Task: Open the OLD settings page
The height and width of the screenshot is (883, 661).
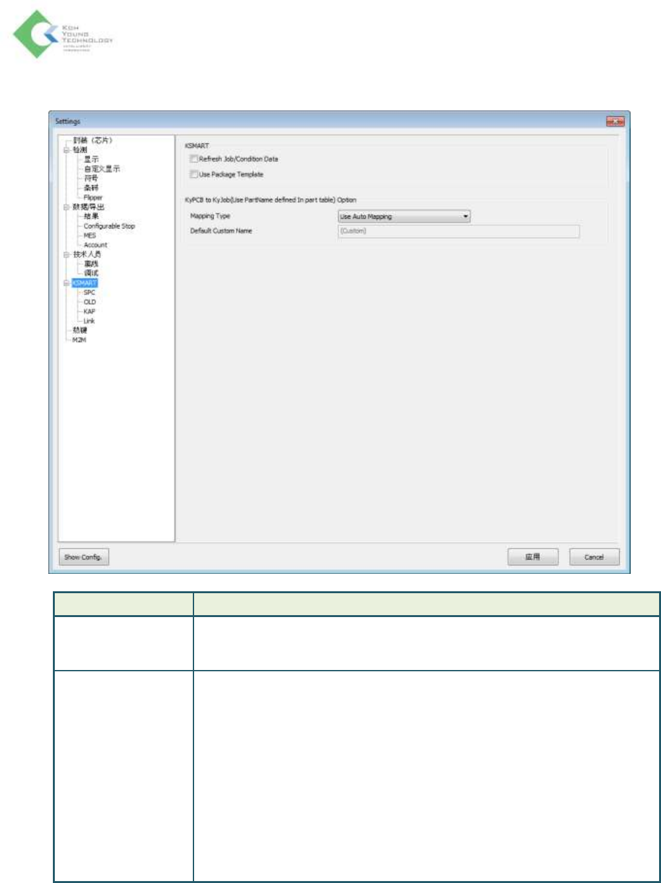Action: click(x=90, y=302)
